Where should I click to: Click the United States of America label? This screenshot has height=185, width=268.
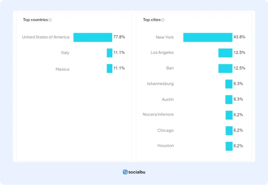coord(45,37)
